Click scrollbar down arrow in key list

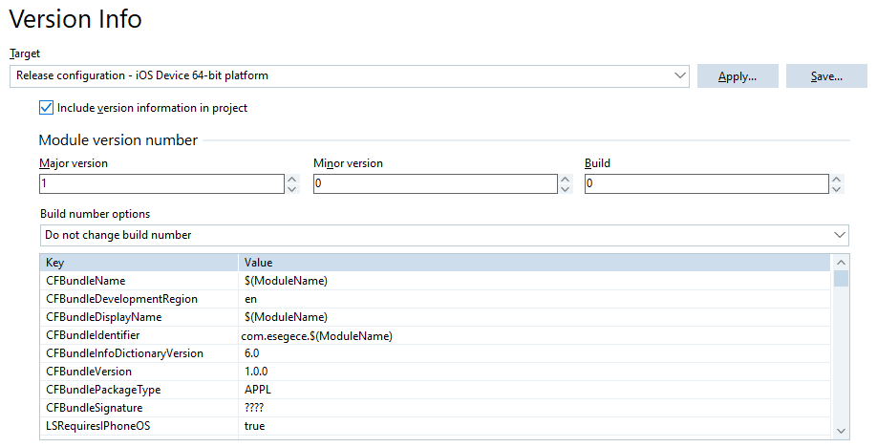point(841,430)
